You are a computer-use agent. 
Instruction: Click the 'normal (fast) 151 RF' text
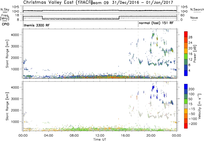coord(156,23)
